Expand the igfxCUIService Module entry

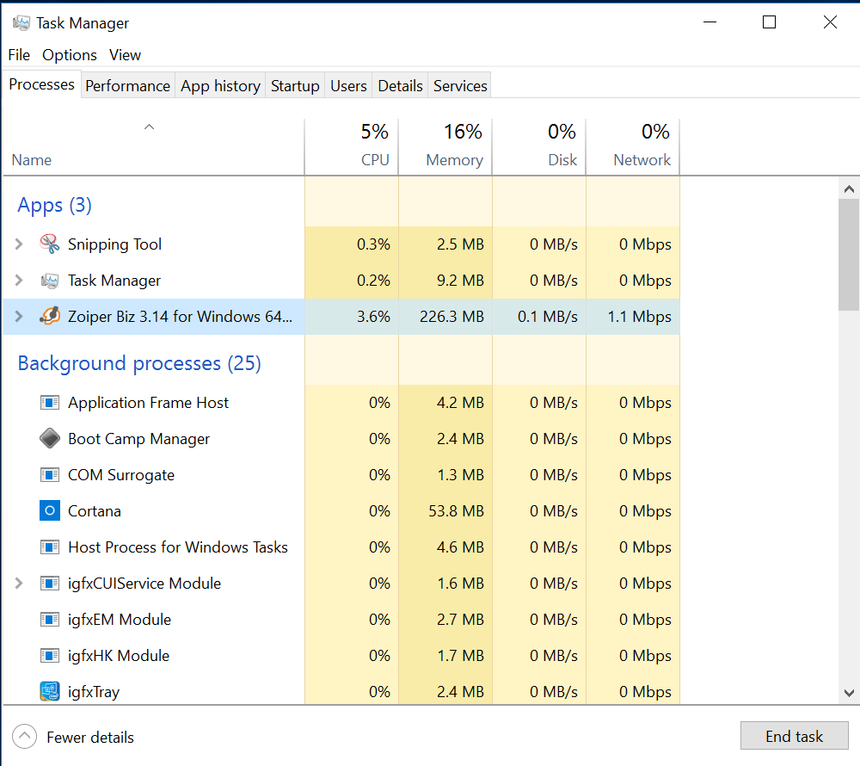(18, 583)
